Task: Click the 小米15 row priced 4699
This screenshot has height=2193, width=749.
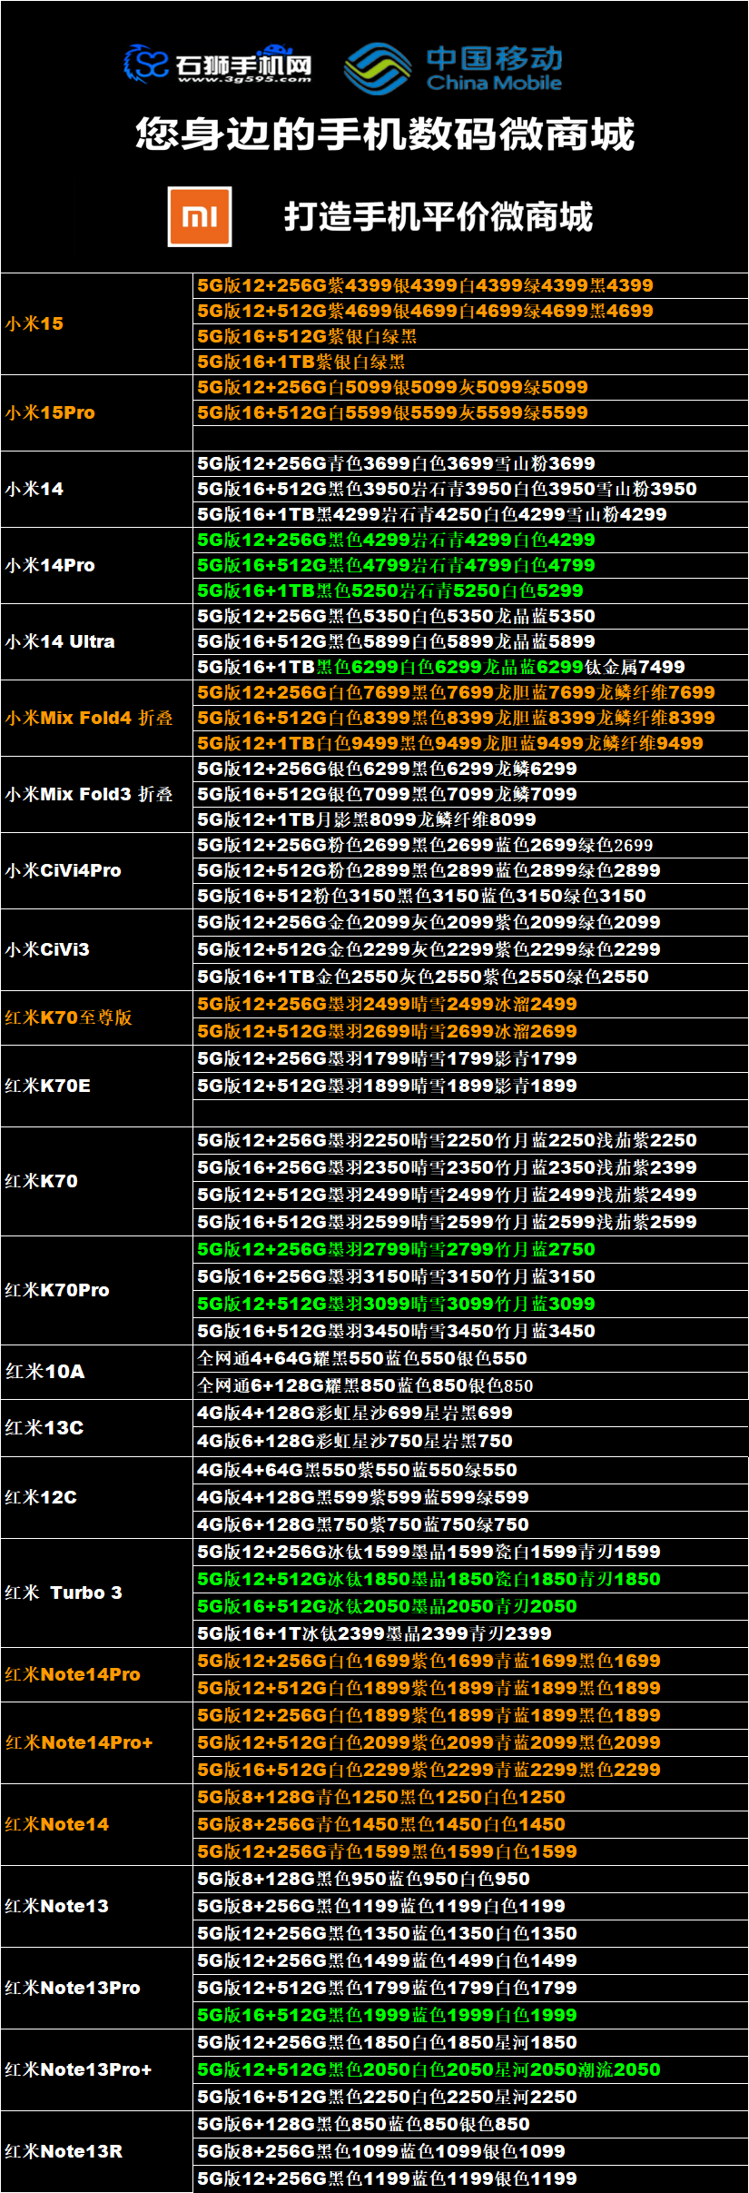Action: (470, 311)
